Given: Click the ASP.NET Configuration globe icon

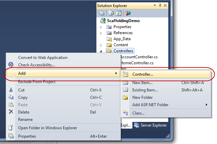Looking at the screenshot, I should click(128, 13).
